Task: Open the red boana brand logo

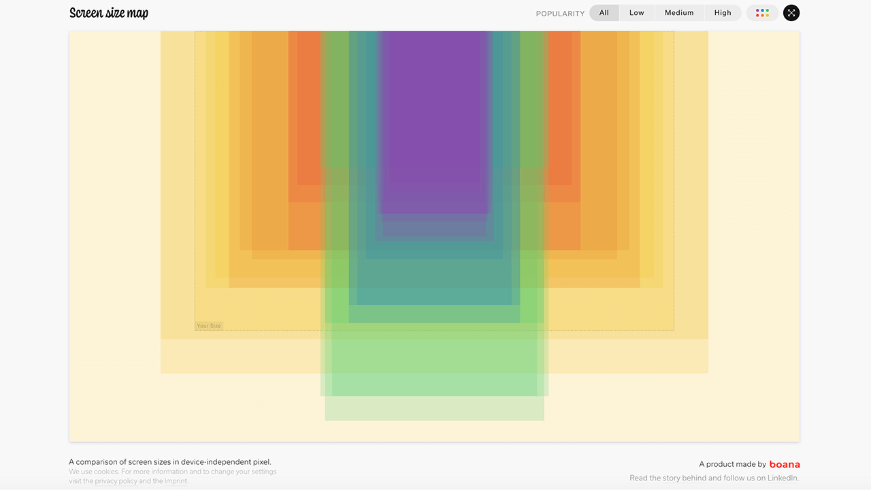Action: click(785, 465)
